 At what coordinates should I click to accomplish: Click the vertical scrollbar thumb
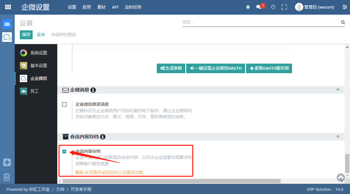[x=347, y=163]
